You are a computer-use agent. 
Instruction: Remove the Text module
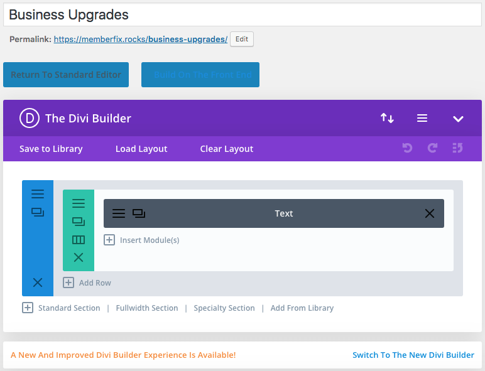430,213
